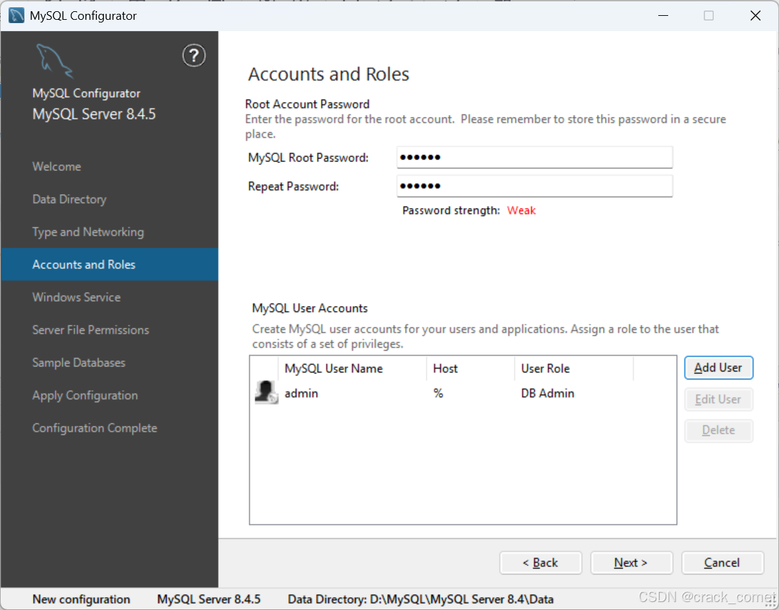The image size is (779, 610).
Task: Focus the MySQL Root Password field
Action: (x=534, y=158)
